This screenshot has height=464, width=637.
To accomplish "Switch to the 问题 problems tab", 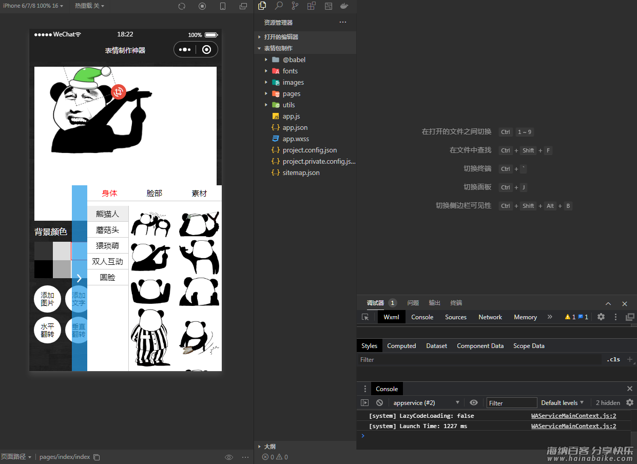I will 413,303.
